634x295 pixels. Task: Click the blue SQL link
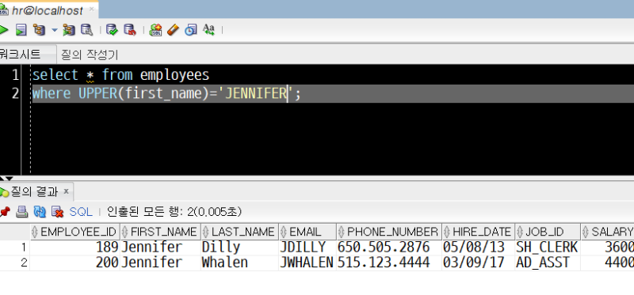(81, 211)
